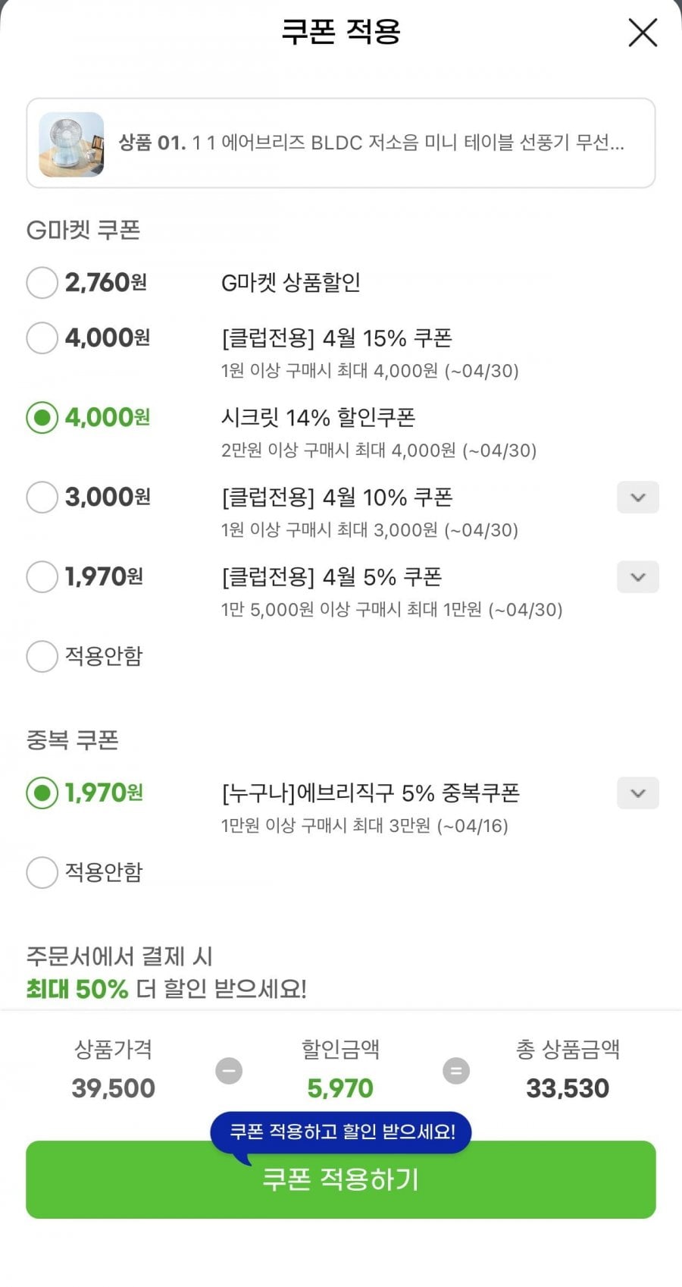Select the 시크릿 14% 할인쿠폰 radio
The width and height of the screenshot is (682, 1287).
coord(42,418)
